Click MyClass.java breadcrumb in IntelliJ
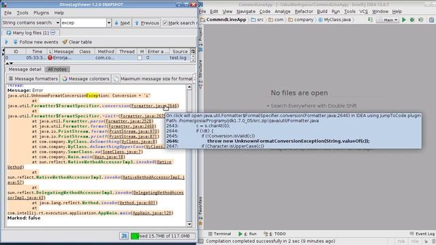 point(334,20)
